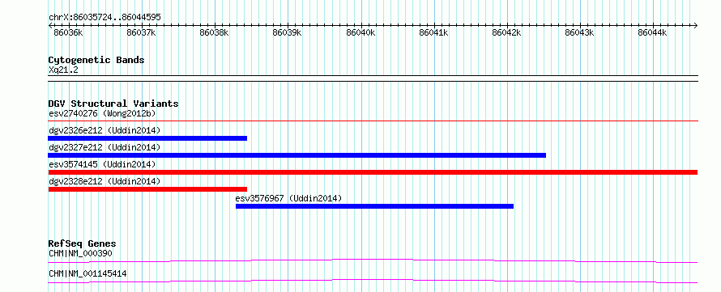Image resolution: width=721 pixels, height=292 pixels.
Task: Click the chrX:86035724..86044595 region label
Action: 105,18
